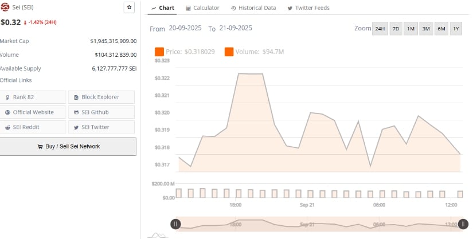
Task: Open the Official Website link
Action: pos(33,112)
